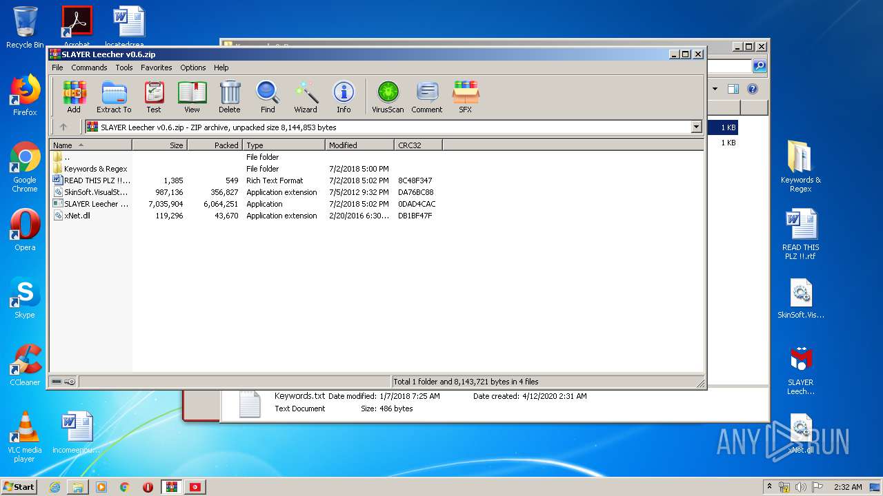Click the Add toolbar icon in WinRAR
Image resolution: width=883 pixels, height=496 pixels.
click(x=74, y=96)
